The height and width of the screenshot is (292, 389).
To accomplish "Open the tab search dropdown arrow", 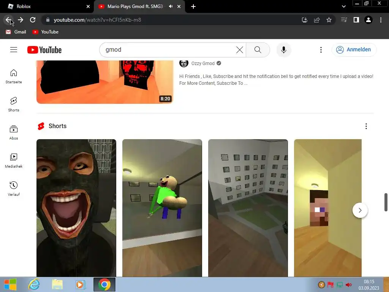I will click(343, 7).
